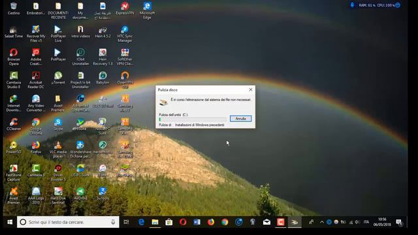
Task: Select the Camtasia Studio 8 desktop icon
Action: [14, 80]
